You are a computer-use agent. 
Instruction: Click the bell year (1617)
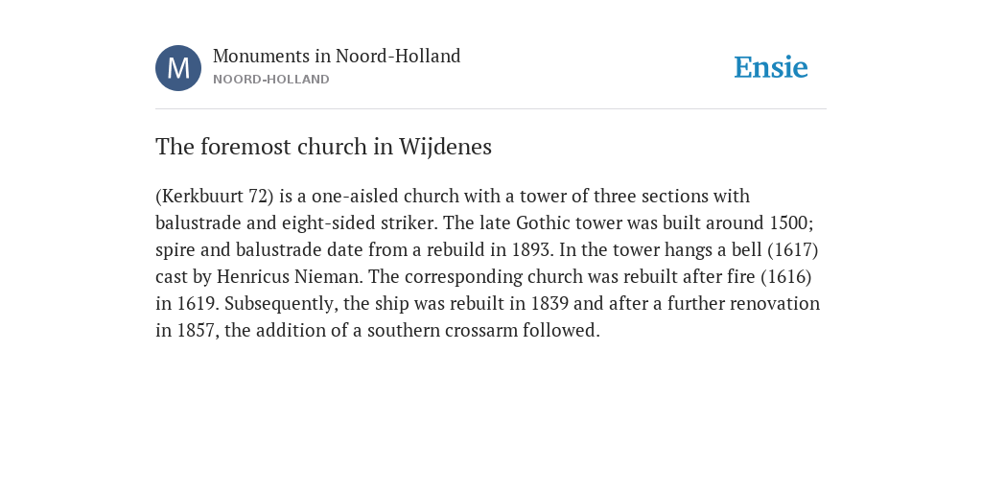coord(793,250)
